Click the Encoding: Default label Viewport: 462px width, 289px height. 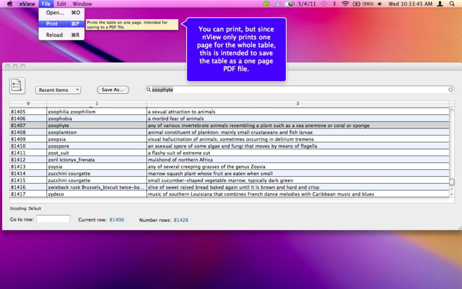[x=25, y=209]
